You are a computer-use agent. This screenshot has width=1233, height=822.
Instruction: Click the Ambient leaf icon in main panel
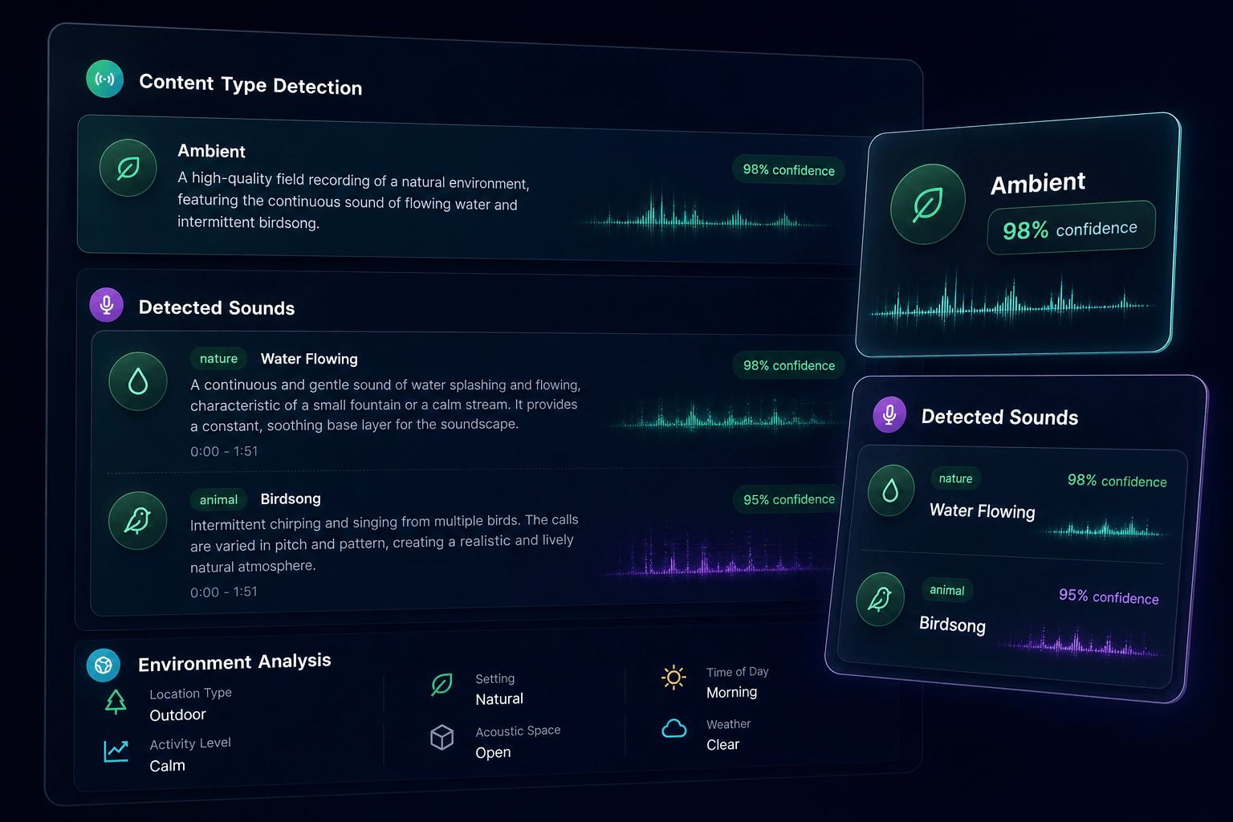(128, 168)
